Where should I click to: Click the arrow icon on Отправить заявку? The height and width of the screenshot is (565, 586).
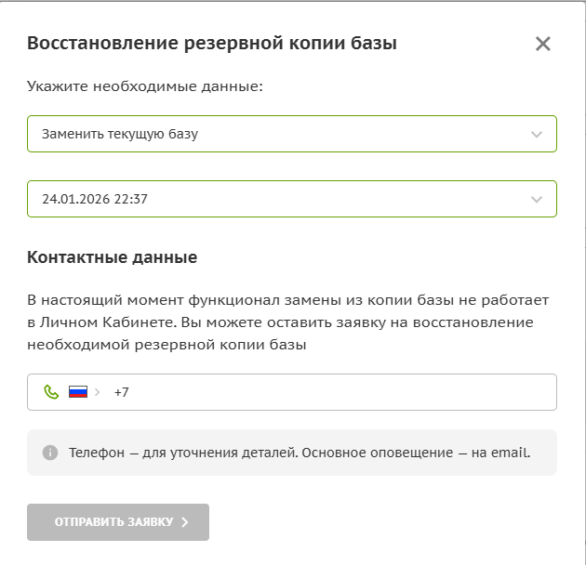pos(185,522)
